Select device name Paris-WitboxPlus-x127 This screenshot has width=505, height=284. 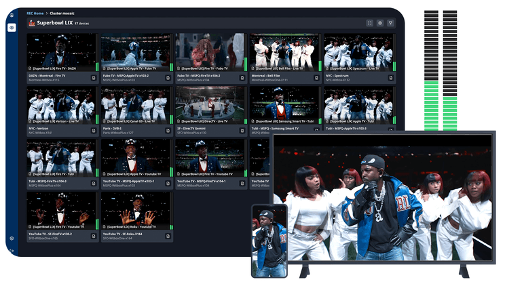(x=118, y=133)
